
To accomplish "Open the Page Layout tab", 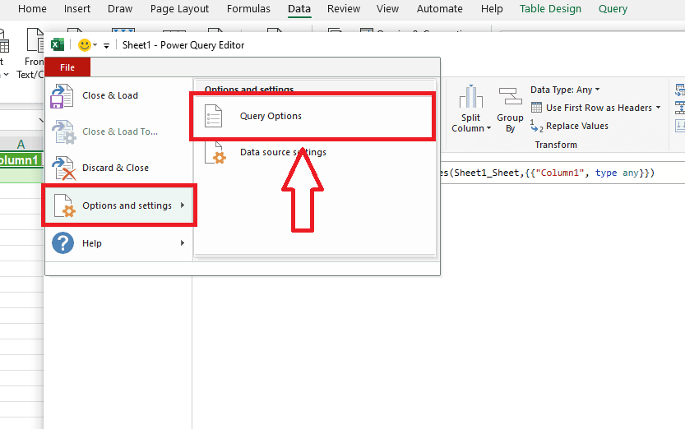I will [179, 9].
